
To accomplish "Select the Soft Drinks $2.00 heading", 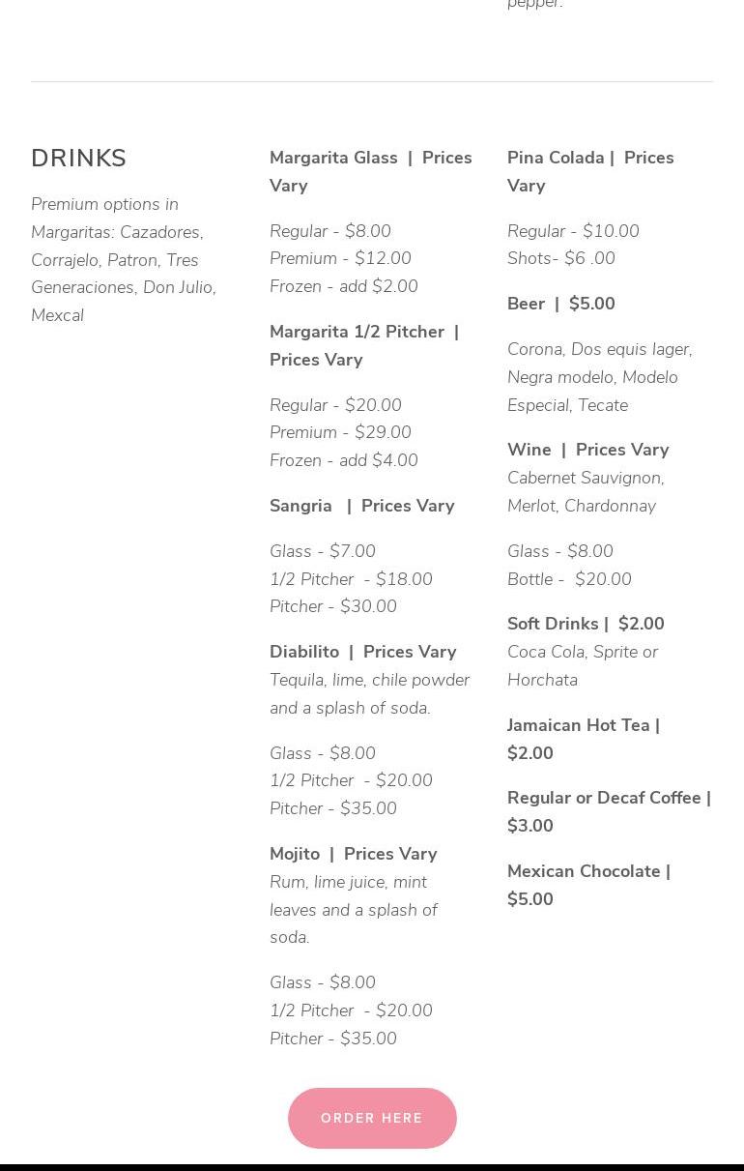I will 586,624.
